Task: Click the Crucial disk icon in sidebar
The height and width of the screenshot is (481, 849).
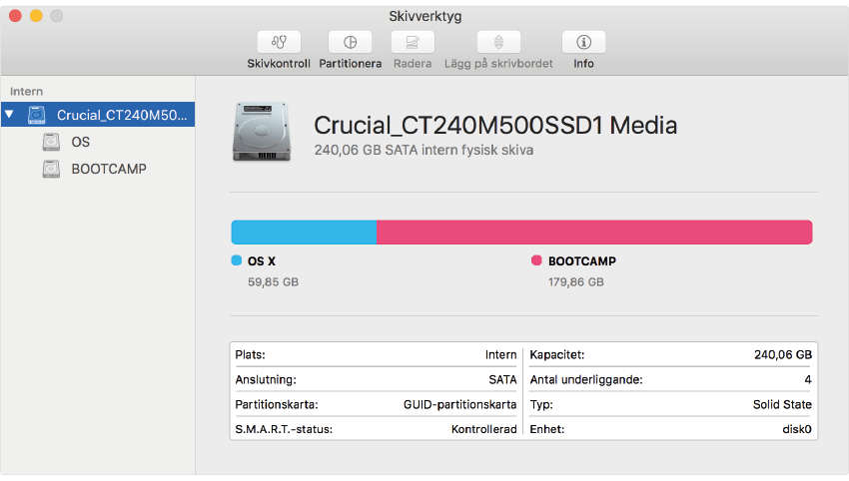Action: pos(37,115)
